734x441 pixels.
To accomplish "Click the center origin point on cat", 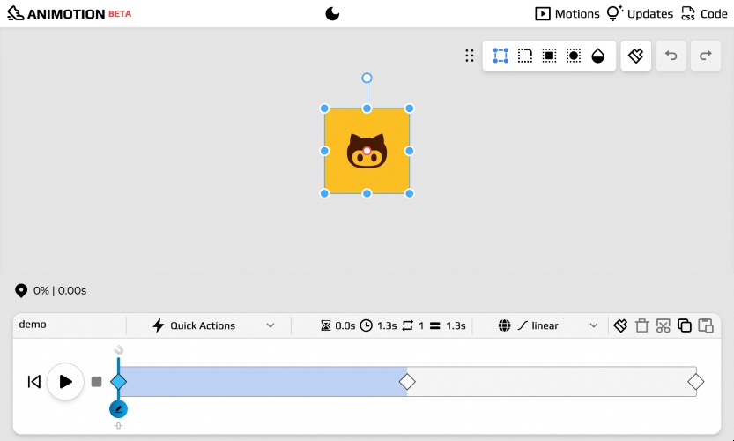I will pyautogui.click(x=367, y=151).
